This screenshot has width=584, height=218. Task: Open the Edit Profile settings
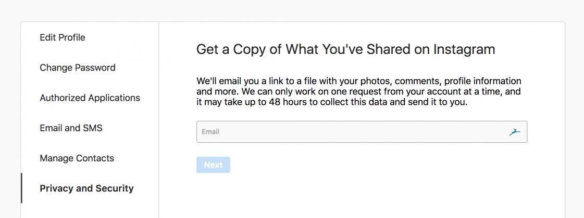coord(63,37)
